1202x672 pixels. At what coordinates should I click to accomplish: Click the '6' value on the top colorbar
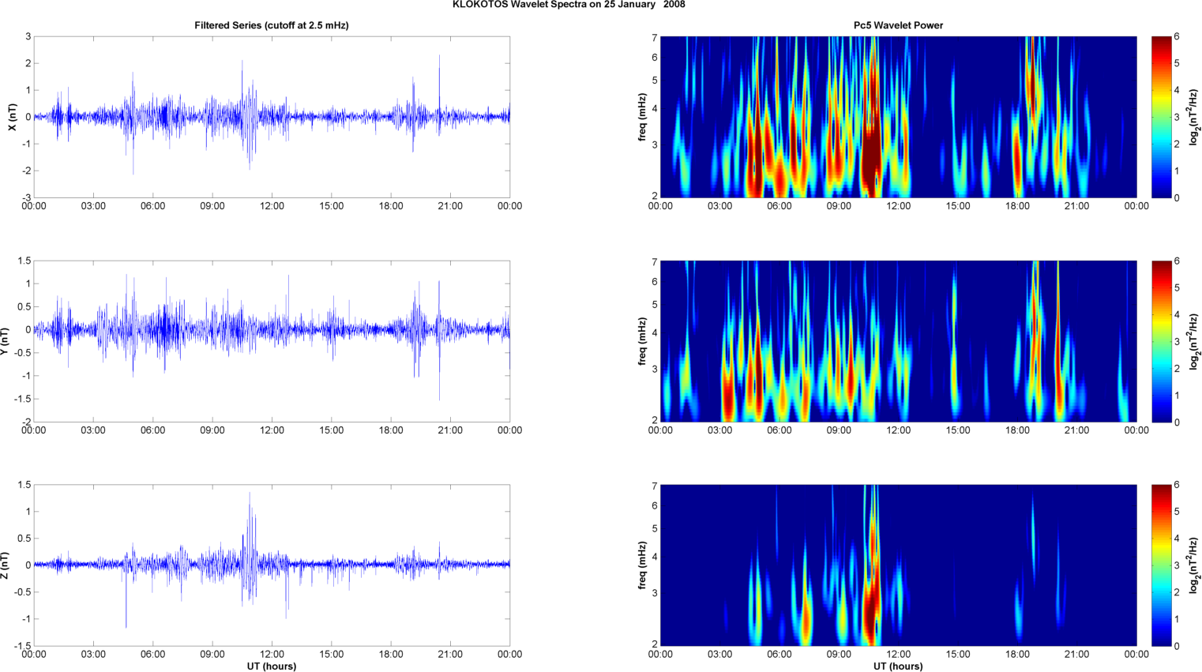pos(1177,37)
